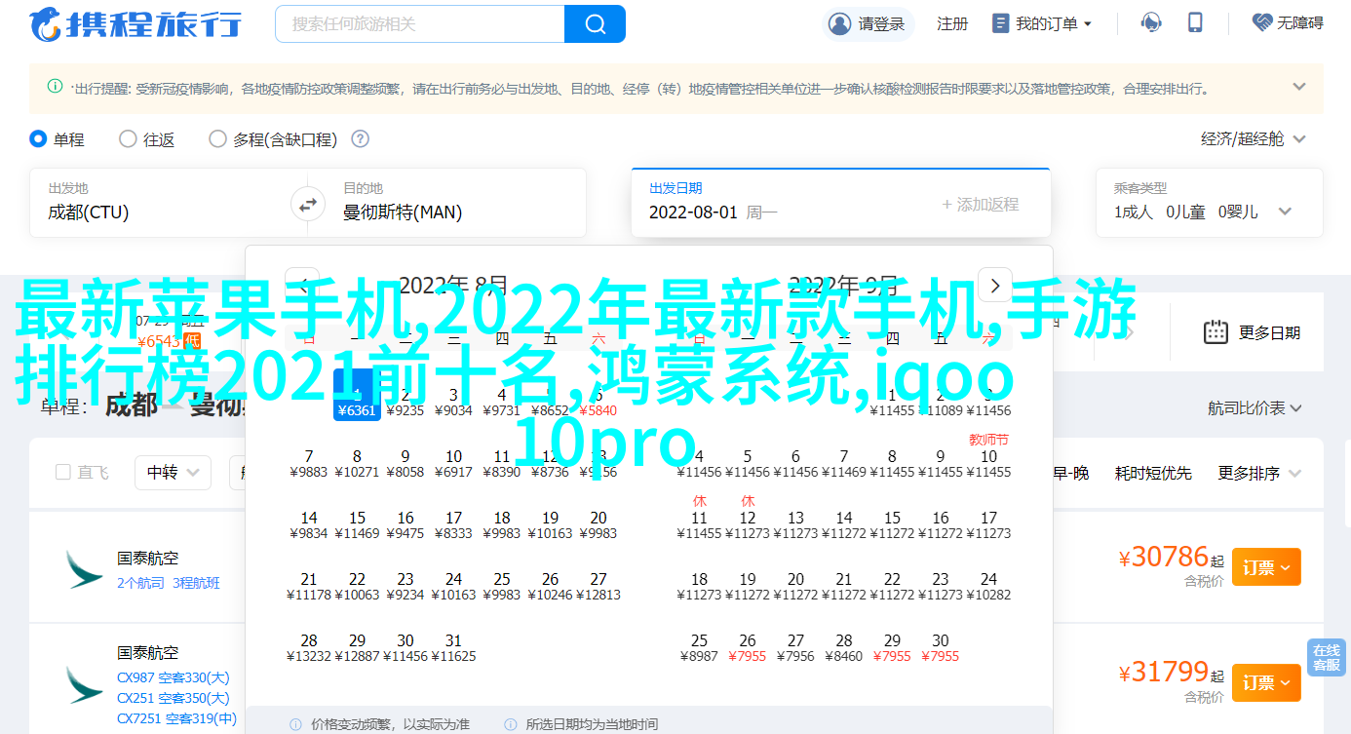Open CX251 空客350(大) flight details link
The width and height of the screenshot is (1351, 734).
[174, 698]
